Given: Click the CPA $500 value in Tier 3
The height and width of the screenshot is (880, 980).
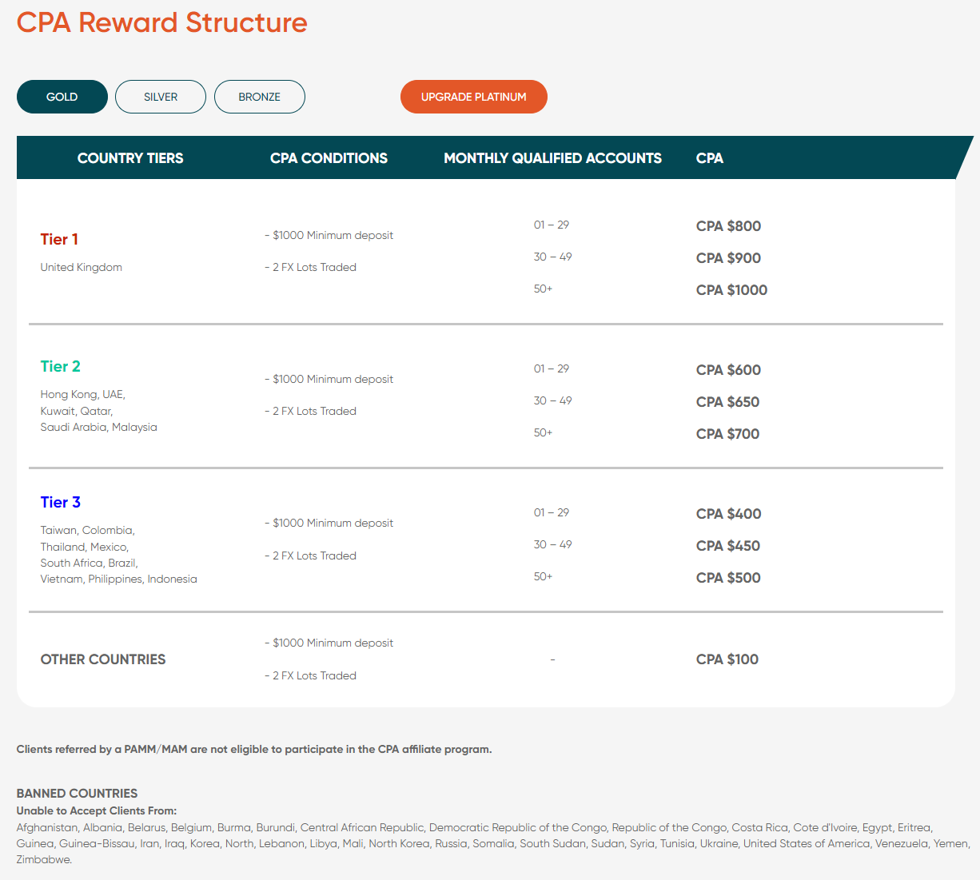Looking at the screenshot, I should point(728,578).
